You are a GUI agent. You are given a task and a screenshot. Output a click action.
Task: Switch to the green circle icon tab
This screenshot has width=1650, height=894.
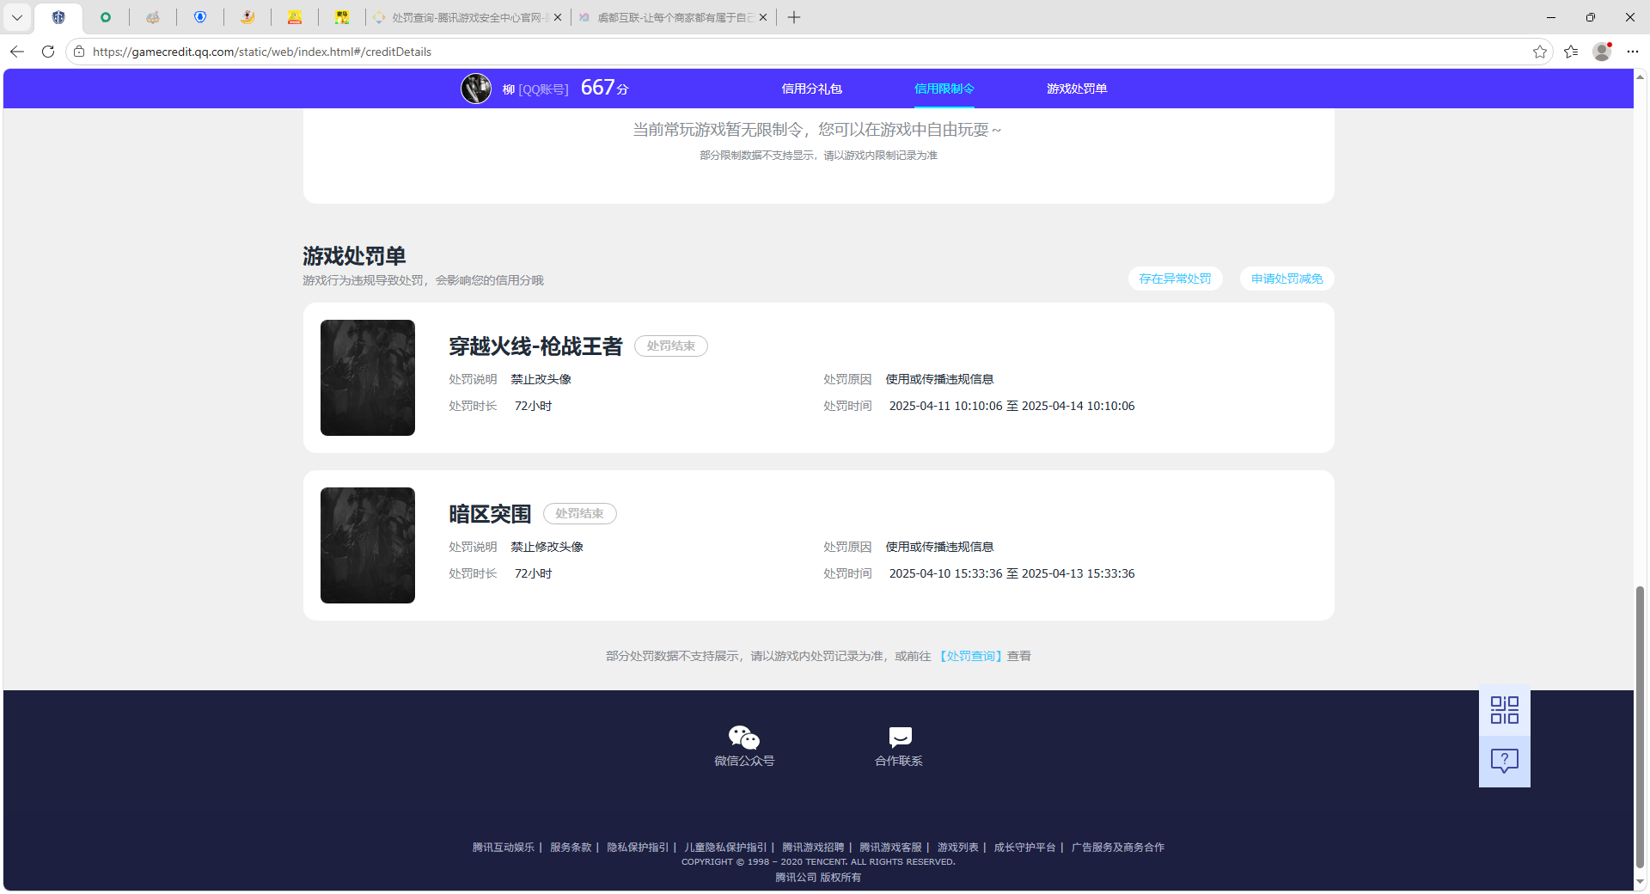pyautogui.click(x=106, y=17)
